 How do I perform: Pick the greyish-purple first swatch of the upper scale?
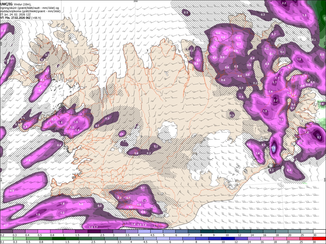coord(6,232)
